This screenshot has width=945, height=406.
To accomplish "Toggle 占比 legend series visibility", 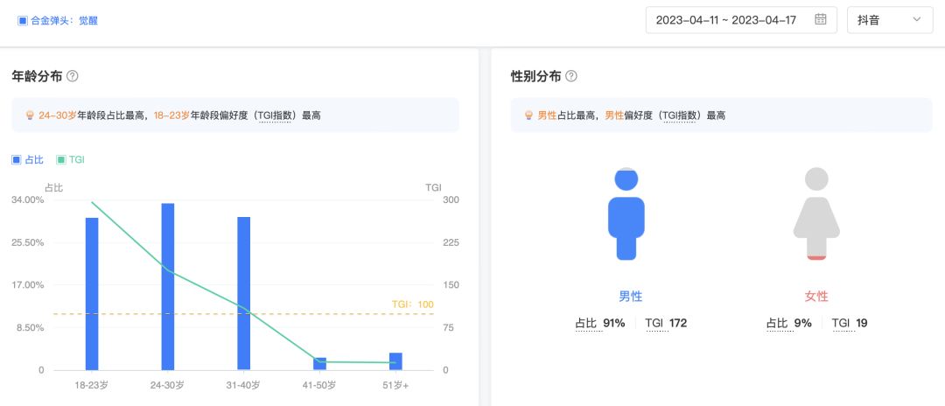I will [27, 160].
